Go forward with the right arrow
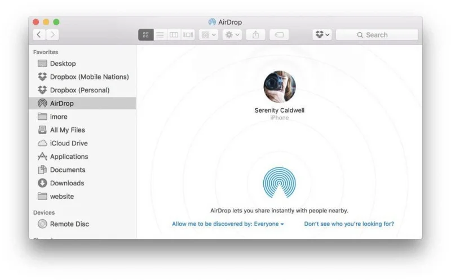 coord(52,35)
